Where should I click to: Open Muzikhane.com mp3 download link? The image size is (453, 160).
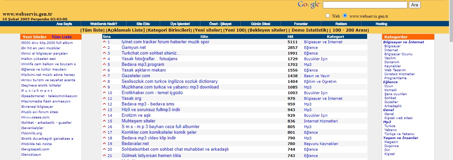pyautogui.click(x=170, y=87)
